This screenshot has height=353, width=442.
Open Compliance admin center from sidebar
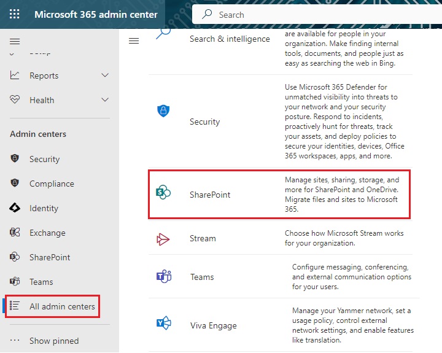pyautogui.click(x=52, y=184)
